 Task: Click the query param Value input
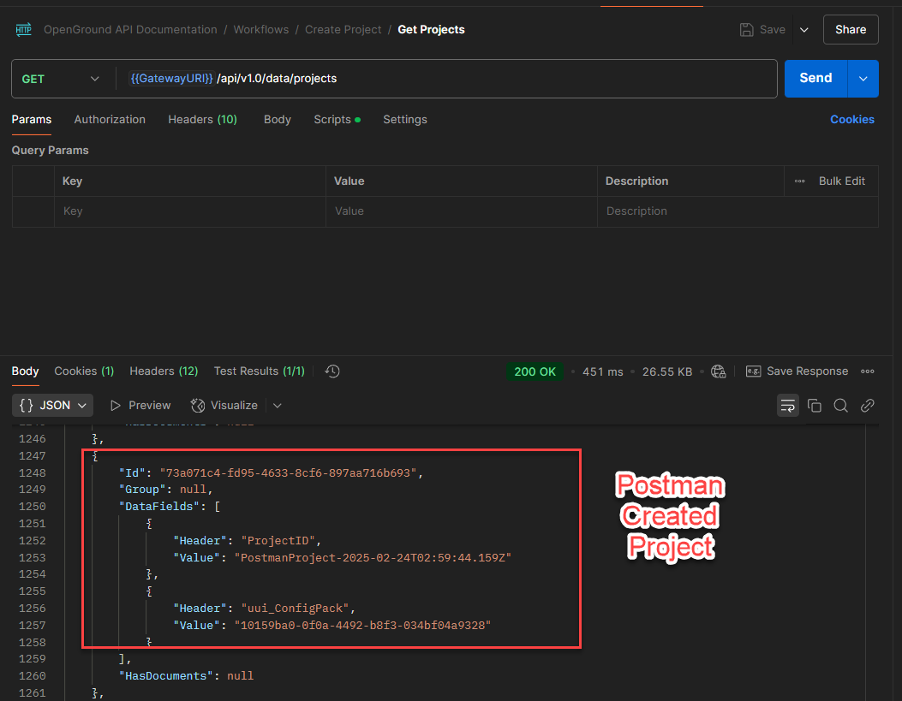pyautogui.click(x=462, y=211)
